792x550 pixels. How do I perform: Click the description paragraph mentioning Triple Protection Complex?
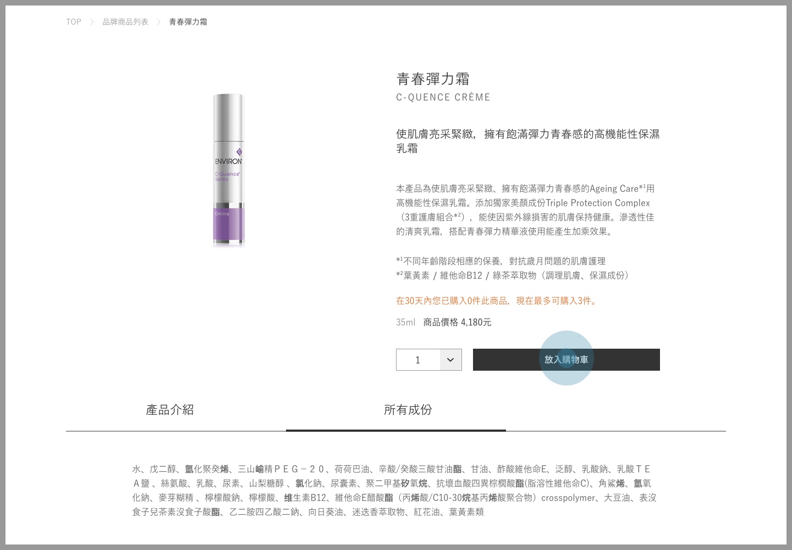click(526, 210)
